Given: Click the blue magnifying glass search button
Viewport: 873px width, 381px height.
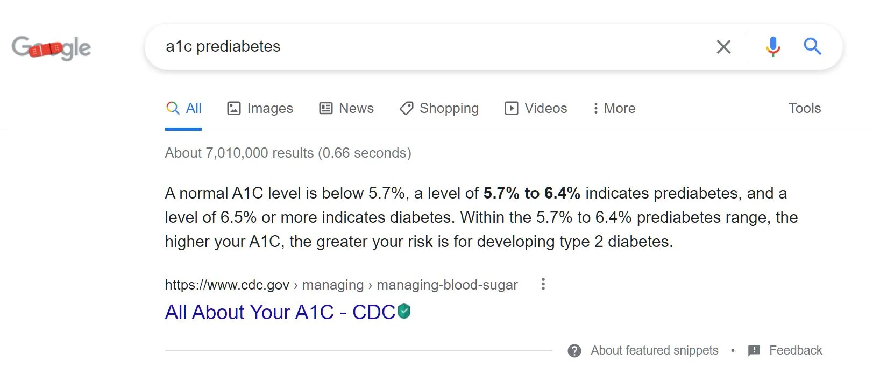Looking at the screenshot, I should pos(812,47).
